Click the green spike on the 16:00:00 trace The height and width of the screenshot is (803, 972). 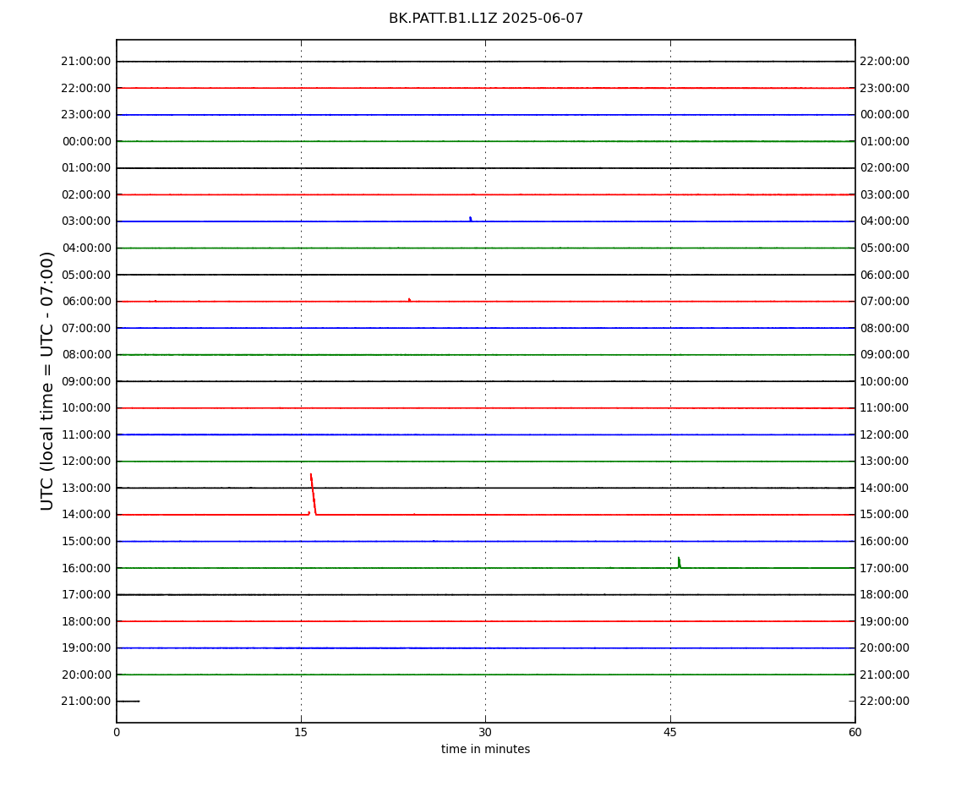tap(679, 562)
